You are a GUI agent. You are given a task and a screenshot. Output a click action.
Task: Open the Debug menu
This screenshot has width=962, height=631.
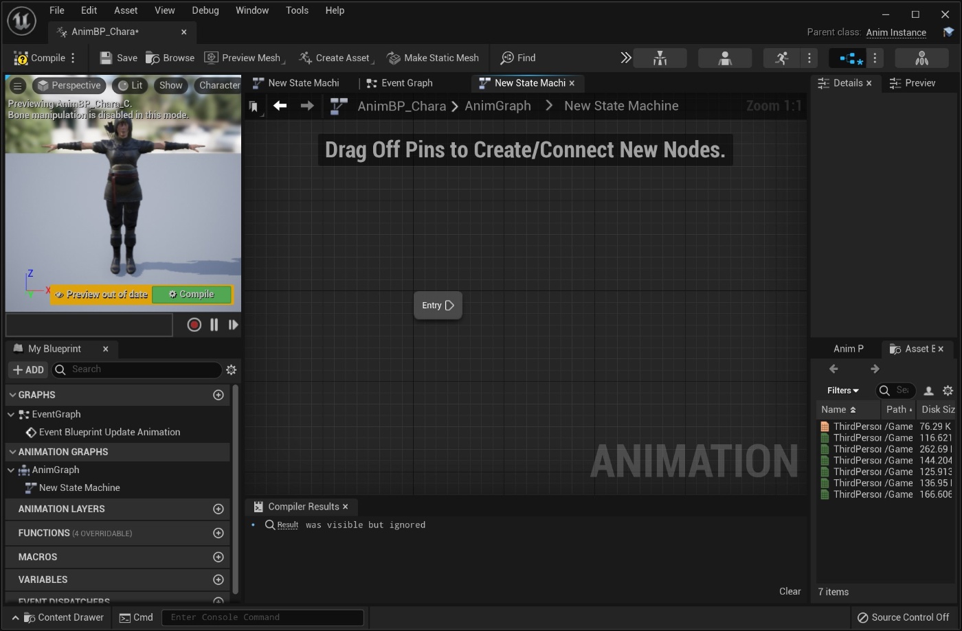(205, 10)
